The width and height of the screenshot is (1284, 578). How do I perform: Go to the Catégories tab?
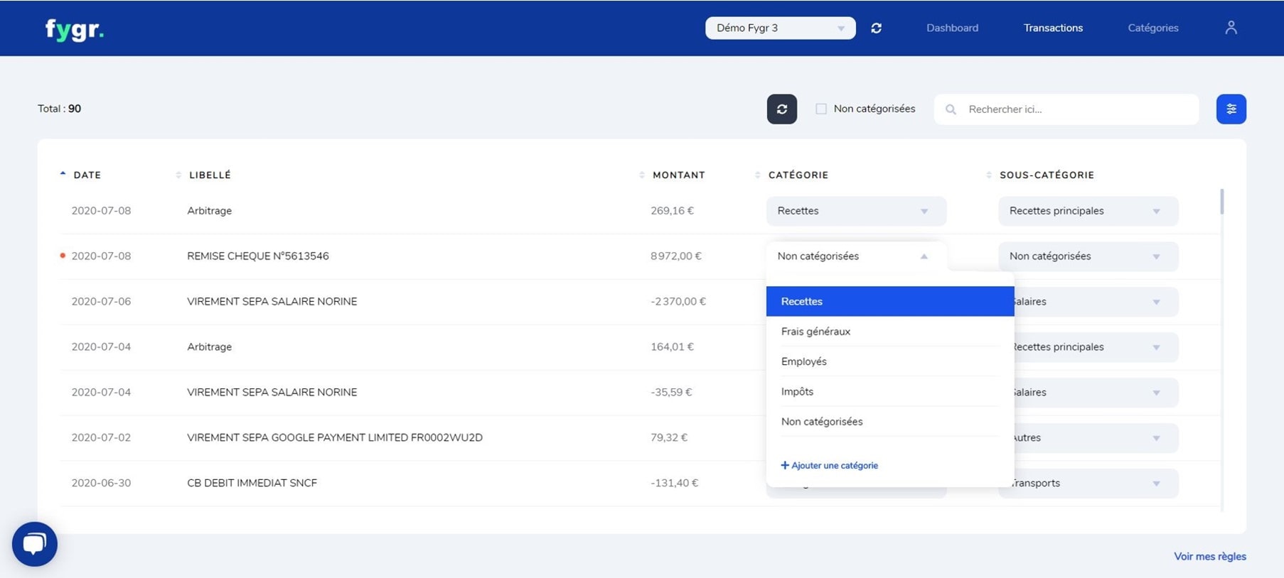[x=1152, y=28]
